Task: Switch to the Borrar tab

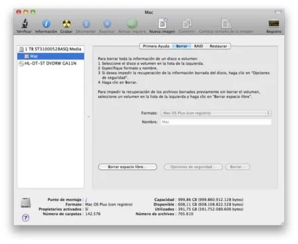Action: click(181, 46)
